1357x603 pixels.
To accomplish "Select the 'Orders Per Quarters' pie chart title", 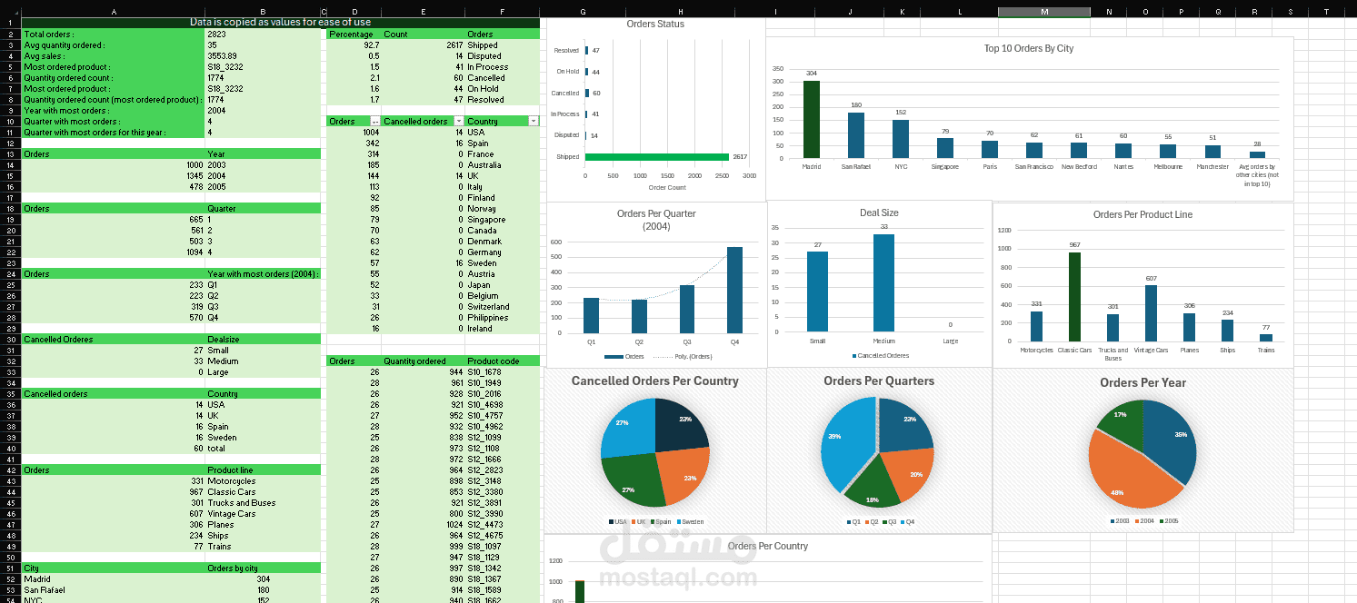I will [879, 381].
